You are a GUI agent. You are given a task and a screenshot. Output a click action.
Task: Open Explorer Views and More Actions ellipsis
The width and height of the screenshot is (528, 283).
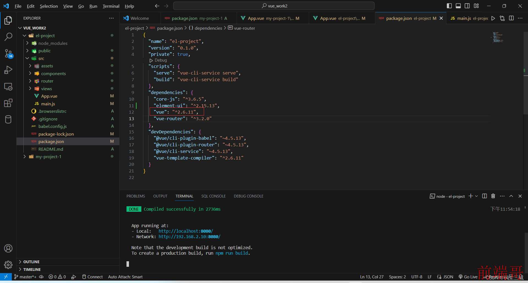[111, 18]
